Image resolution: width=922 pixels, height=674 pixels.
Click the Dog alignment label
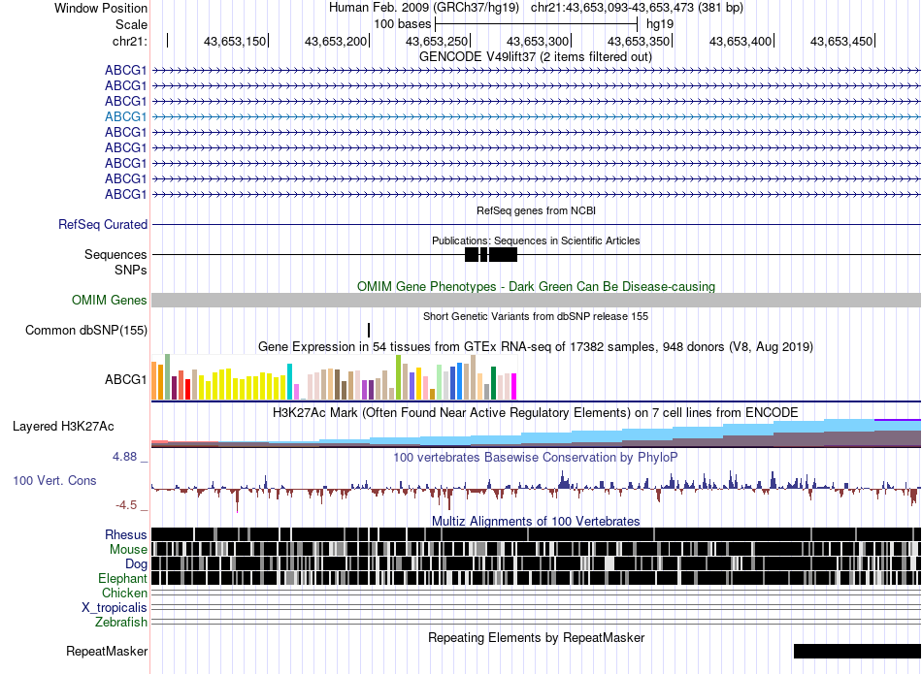137,564
